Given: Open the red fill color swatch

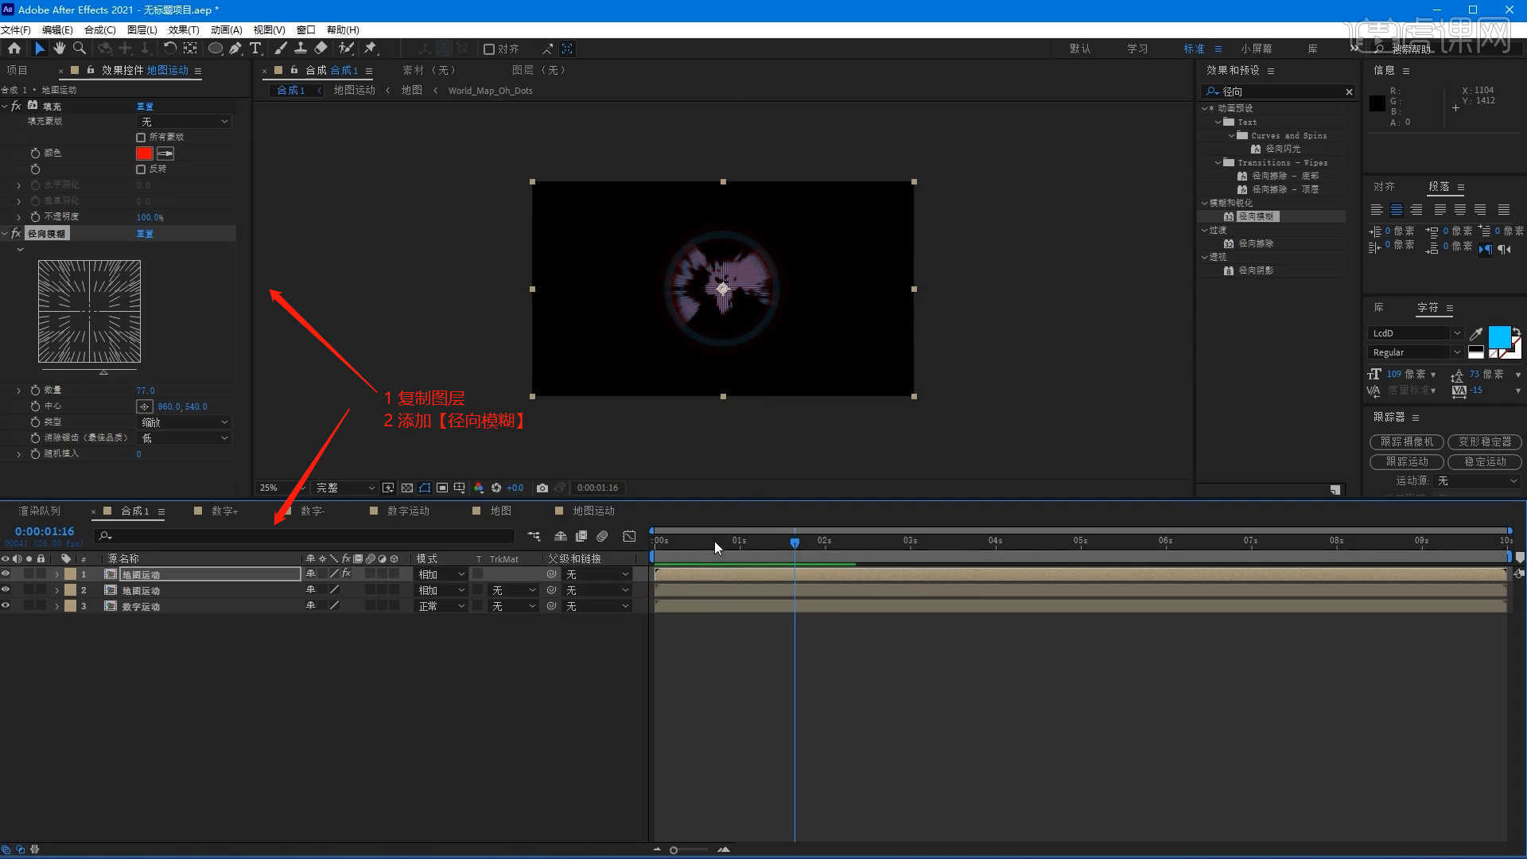Looking at the screenshot, I should coord(144,154).
